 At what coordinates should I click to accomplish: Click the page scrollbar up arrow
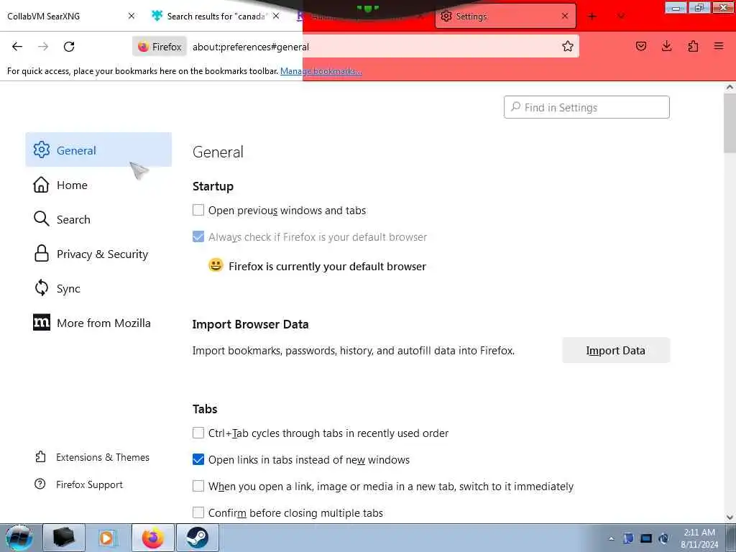point(730,87)
